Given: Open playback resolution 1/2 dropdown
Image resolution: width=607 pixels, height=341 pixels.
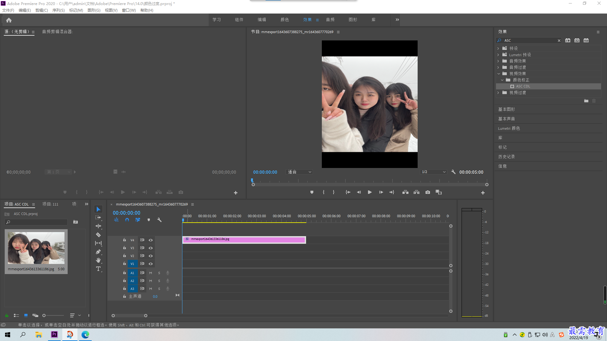Looking at the screenshot, I should tap(433, 172).
